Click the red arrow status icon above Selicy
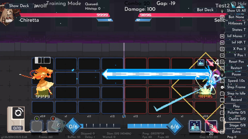The height and width of the screenshot is (139, 248). coord(210,63)
